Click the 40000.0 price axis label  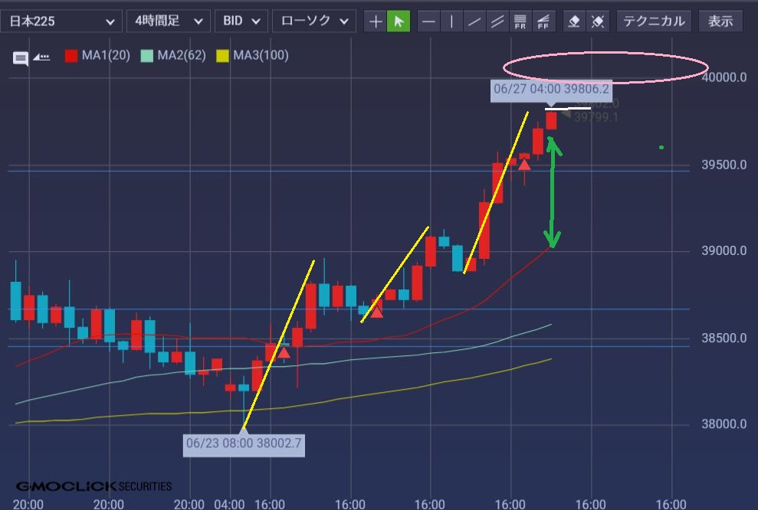pos(724,77)
